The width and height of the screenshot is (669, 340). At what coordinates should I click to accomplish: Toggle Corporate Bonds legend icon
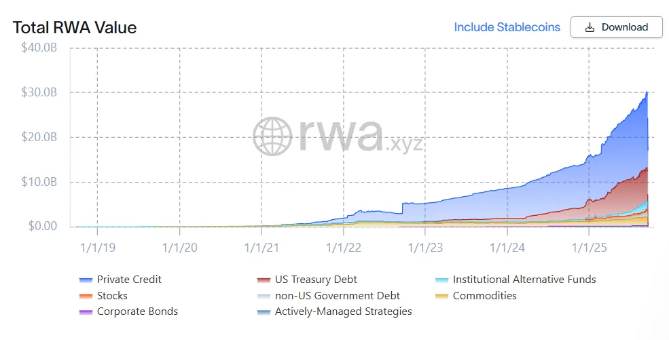click(86, 312)
